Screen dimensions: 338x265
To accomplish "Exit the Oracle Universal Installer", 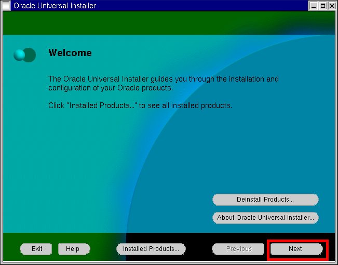I will pyautogui.click(x=36, y=249).
